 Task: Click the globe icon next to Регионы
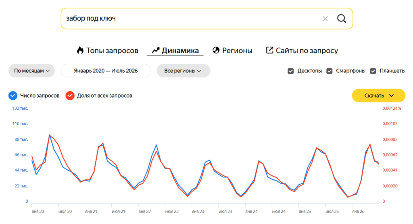tap(216, 50)
